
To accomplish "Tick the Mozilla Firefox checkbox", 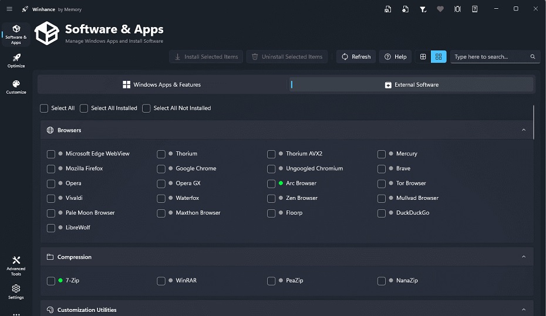I will pos(51,169).
